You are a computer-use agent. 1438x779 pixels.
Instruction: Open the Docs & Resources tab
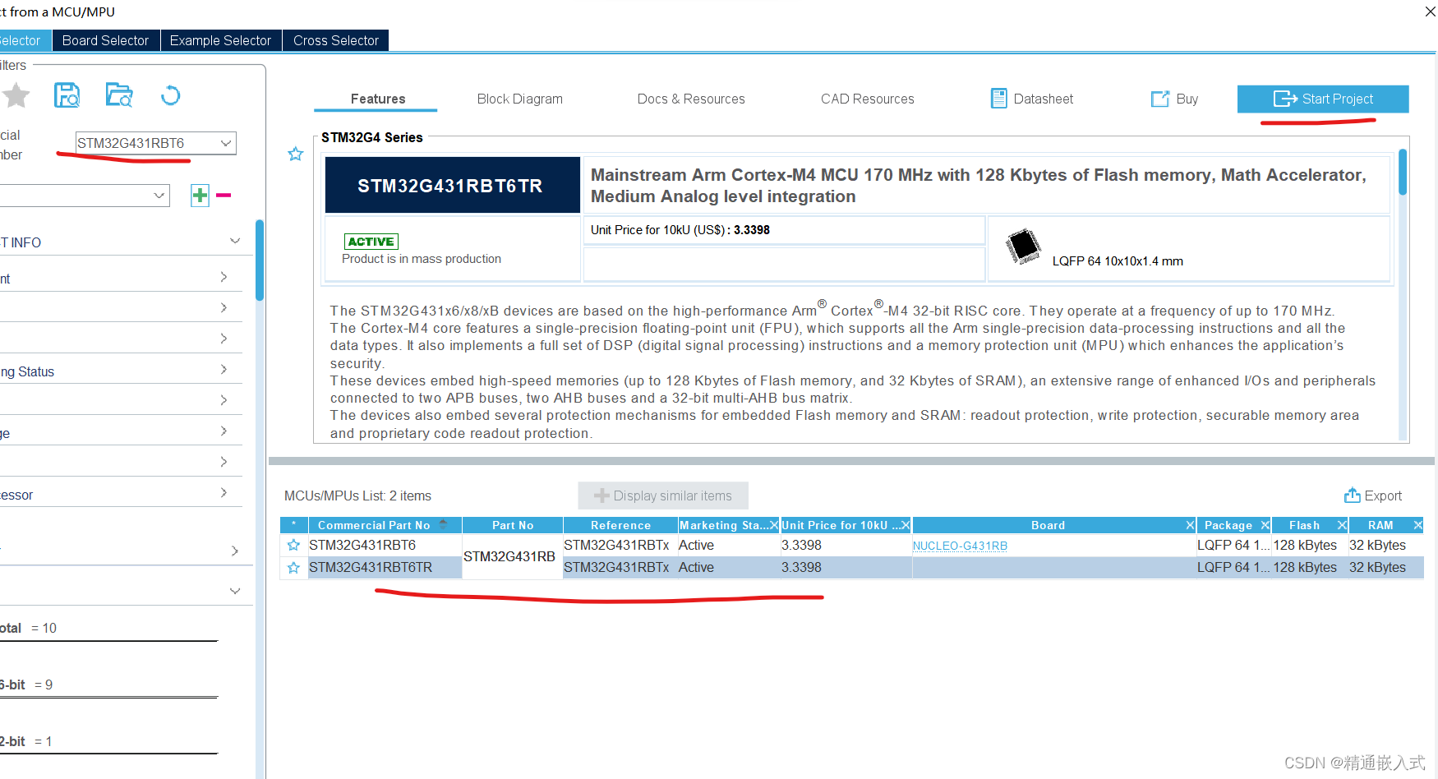(691, 99)
